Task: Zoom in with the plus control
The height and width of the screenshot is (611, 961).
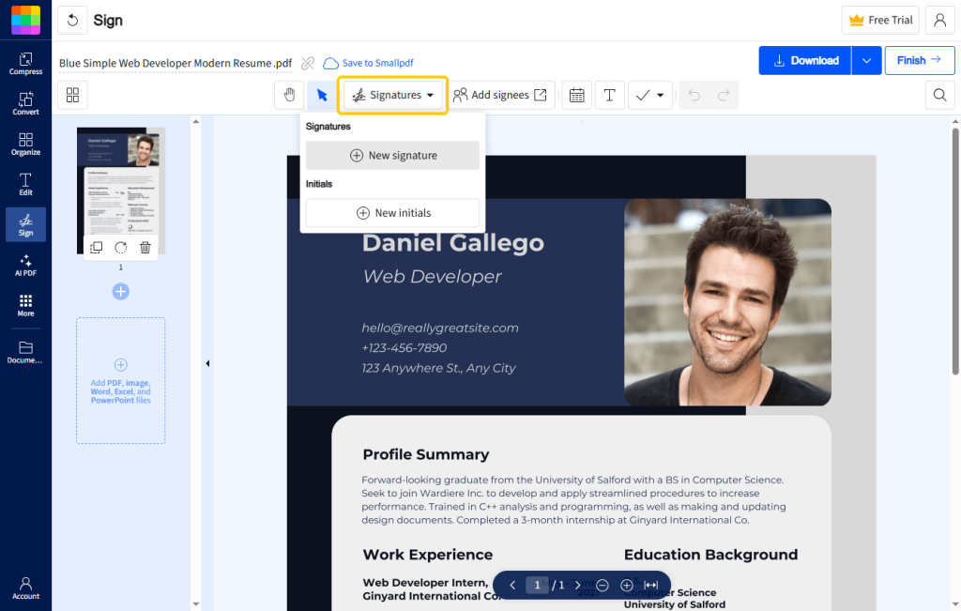Action: tap(627, 585)
